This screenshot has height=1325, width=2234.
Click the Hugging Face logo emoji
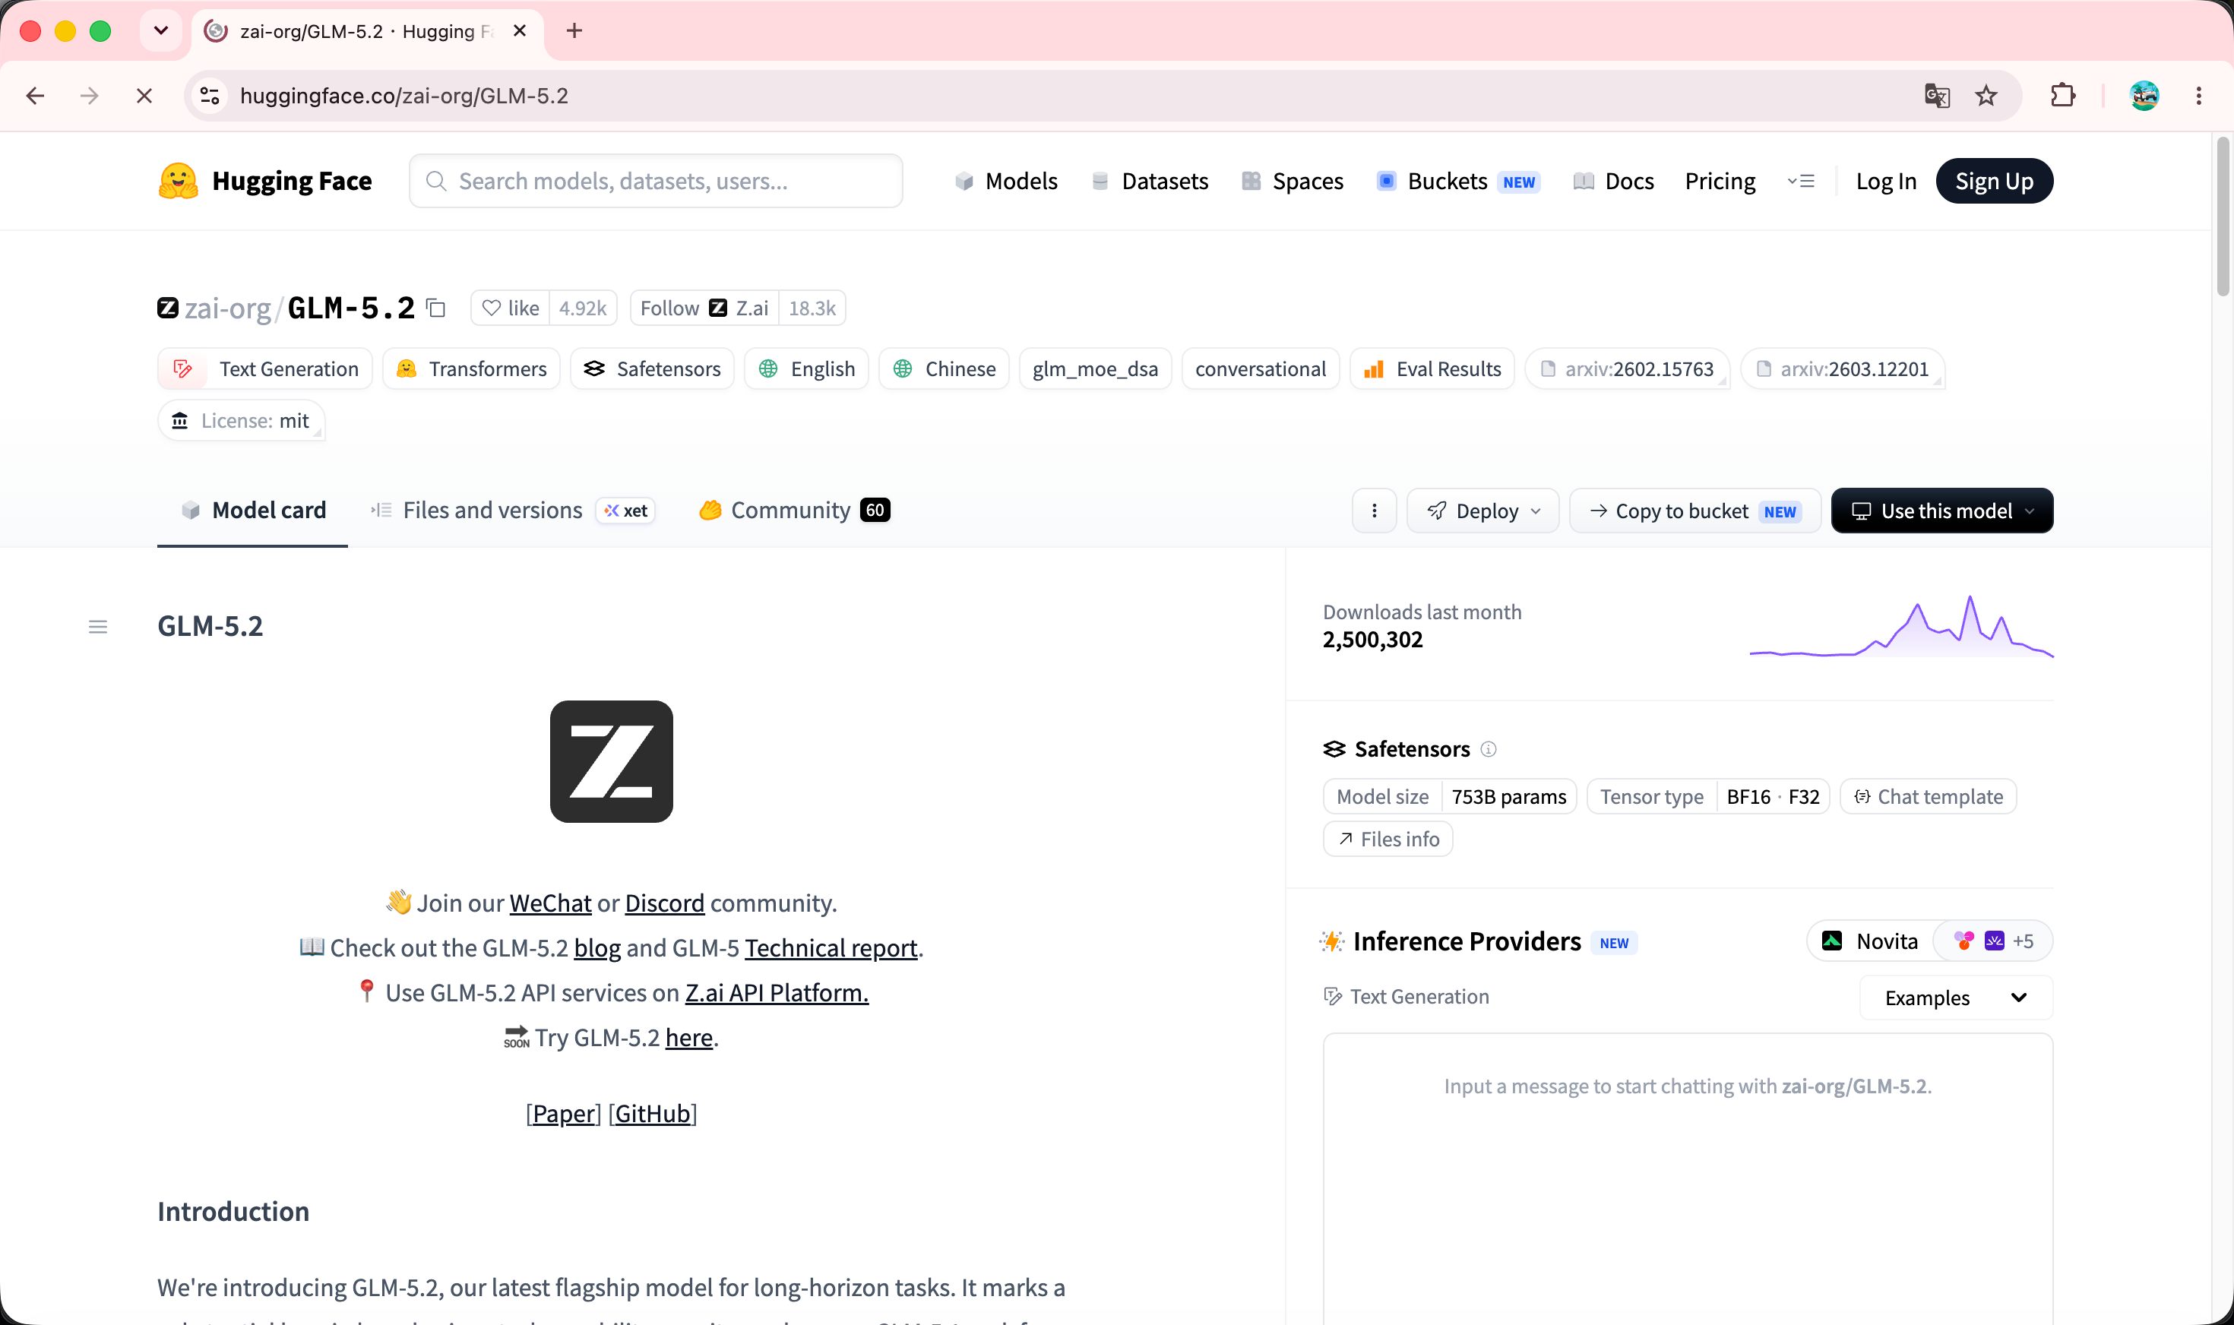pyautogui.click(x=178, y=182)
